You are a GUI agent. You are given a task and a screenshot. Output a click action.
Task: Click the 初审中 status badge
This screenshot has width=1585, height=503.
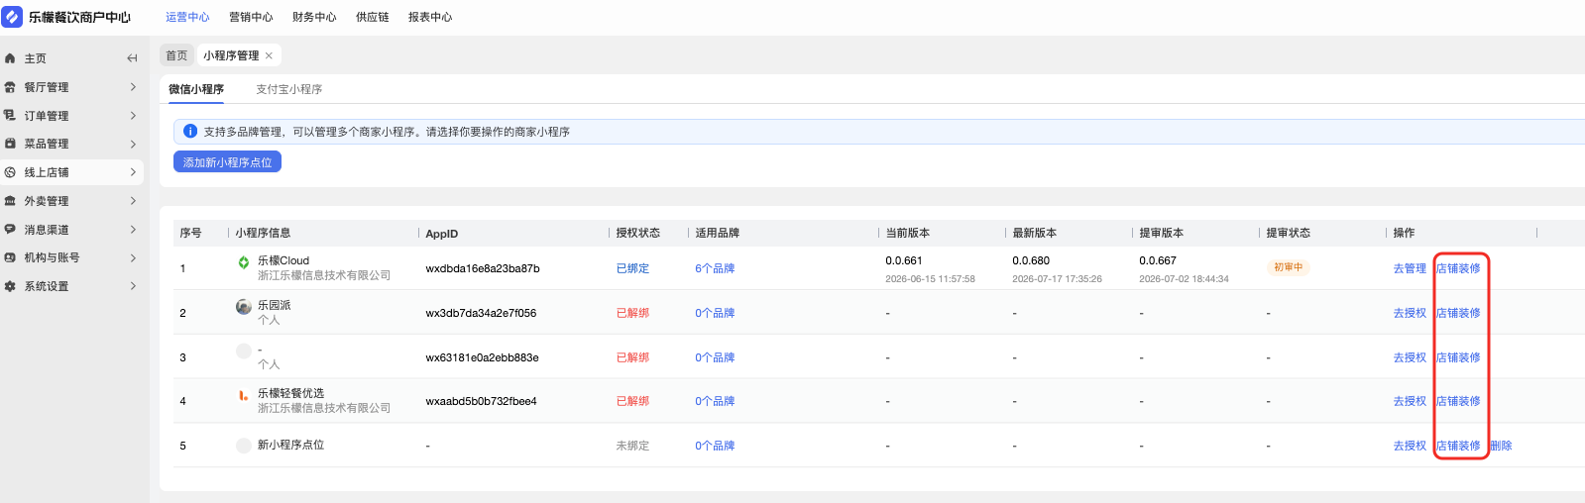(x=1288, y=267)
